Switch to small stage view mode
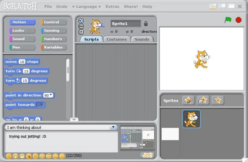Screen dimensions: 248x162 (x=213, y=6)
